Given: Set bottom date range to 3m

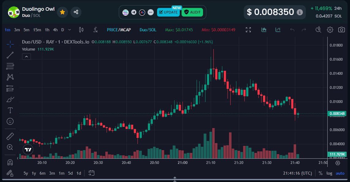Looking at the screenshot, I should (x=52, y=173).
